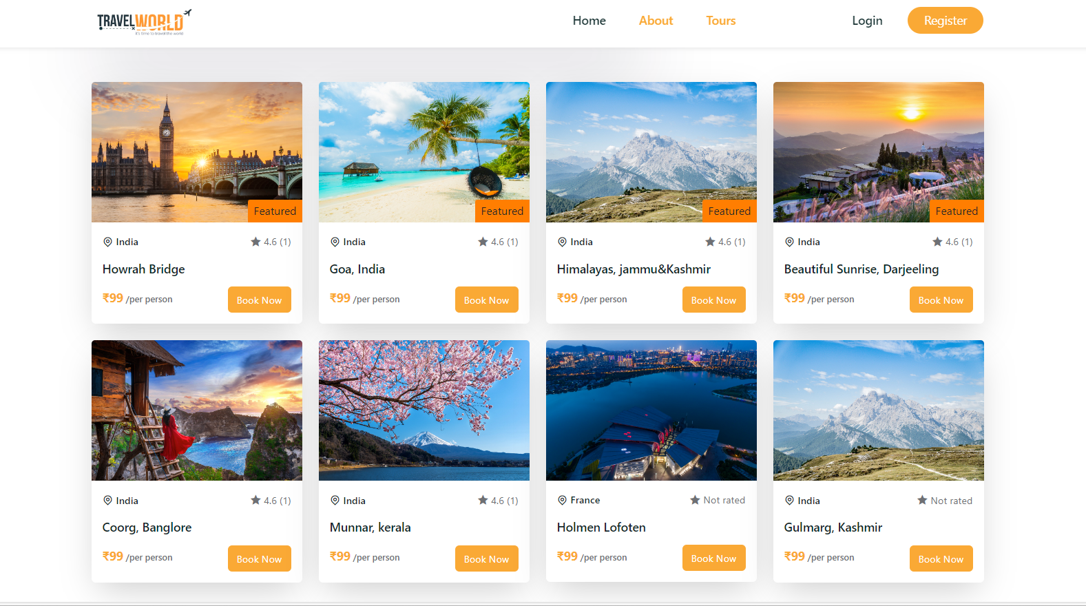Click location pin on Munnar, kerala card
This screenshot has height=606, width=1086.
pyautogui.click(x=335, y=501)
